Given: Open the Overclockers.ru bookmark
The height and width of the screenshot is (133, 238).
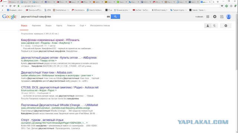Looking at the screenshot, I should click(78, 10).
